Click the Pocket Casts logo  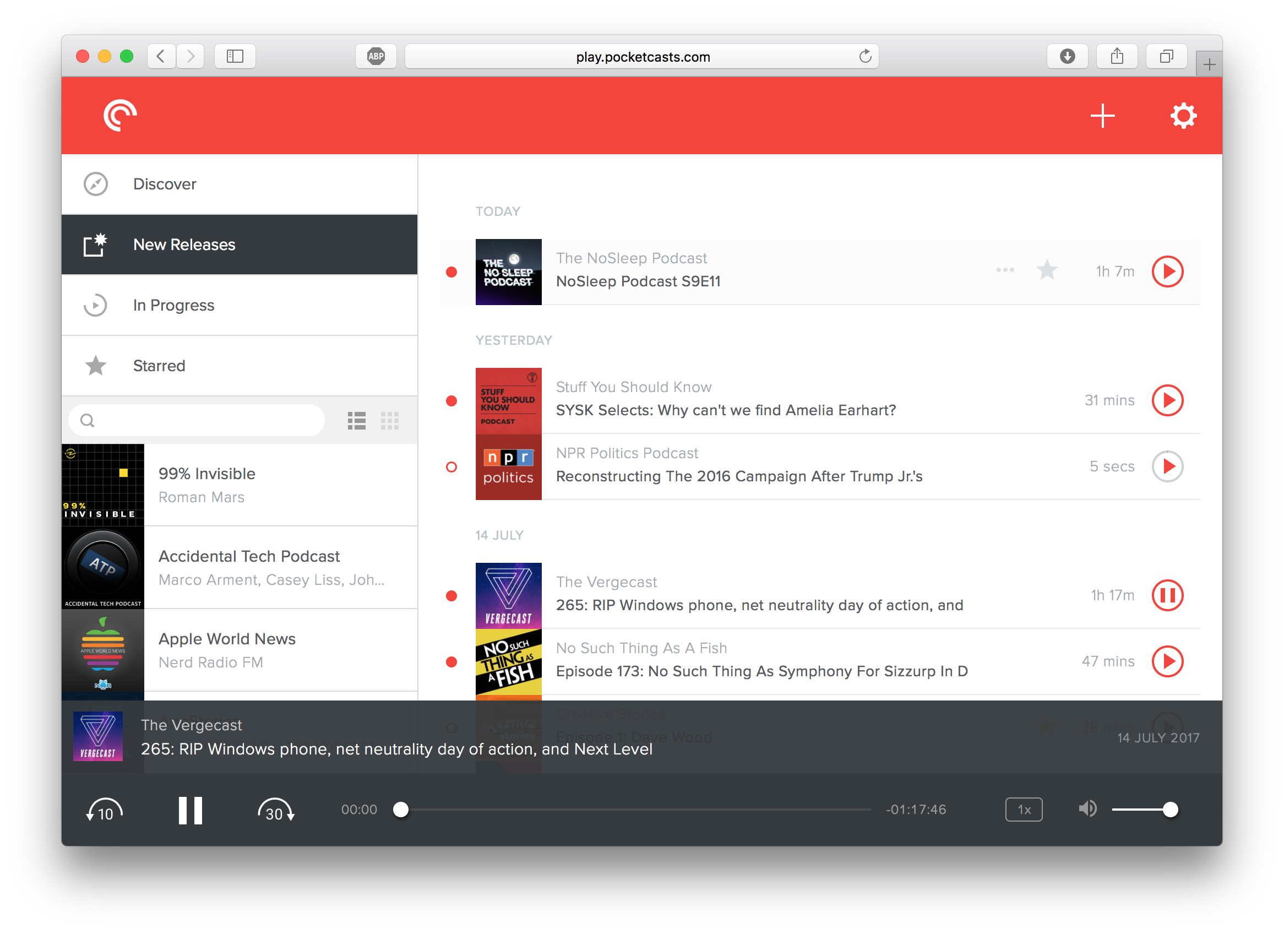[x=119, y=116]
